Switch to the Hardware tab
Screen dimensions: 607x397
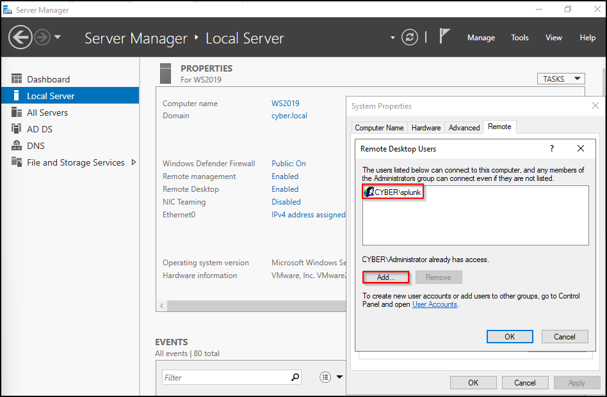pyautogui.click(x=426, y=128)
